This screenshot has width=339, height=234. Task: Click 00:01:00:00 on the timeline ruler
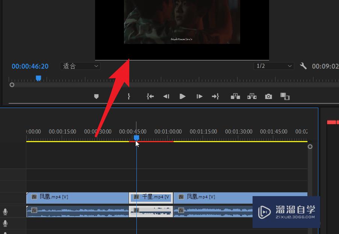(x=168, y=131)
